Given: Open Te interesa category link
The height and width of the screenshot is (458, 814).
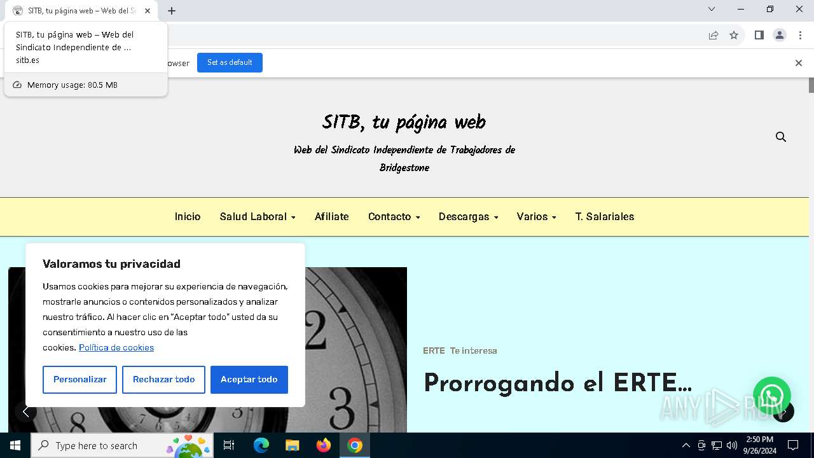Looking at the screenshot, I should point(474,350).
